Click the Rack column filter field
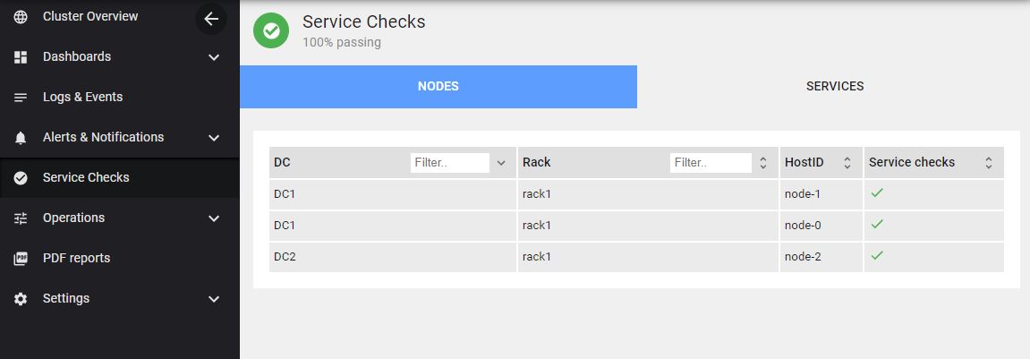Image resolution: width=1030 pixels, height=359 pixels. pos(710,163)
